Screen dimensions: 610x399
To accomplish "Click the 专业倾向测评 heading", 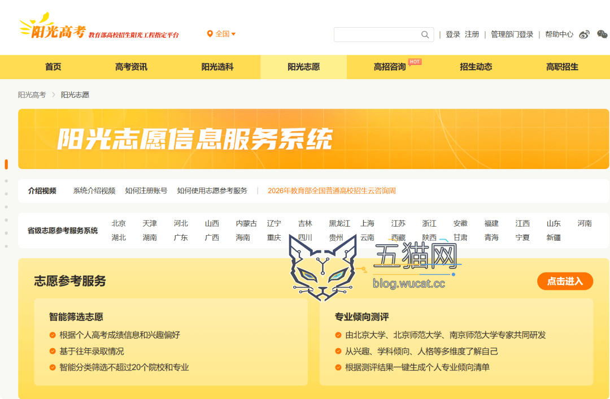I will [x=362, y=317].
